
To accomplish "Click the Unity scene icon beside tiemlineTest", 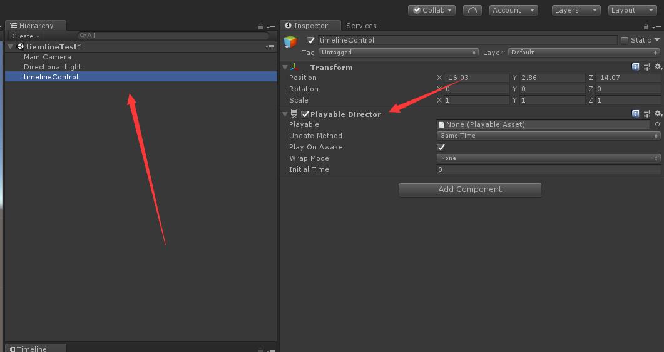I will 20,46.
